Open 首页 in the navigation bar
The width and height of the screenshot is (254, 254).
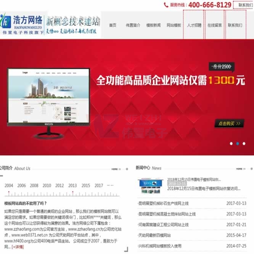(x=113, y=25)
